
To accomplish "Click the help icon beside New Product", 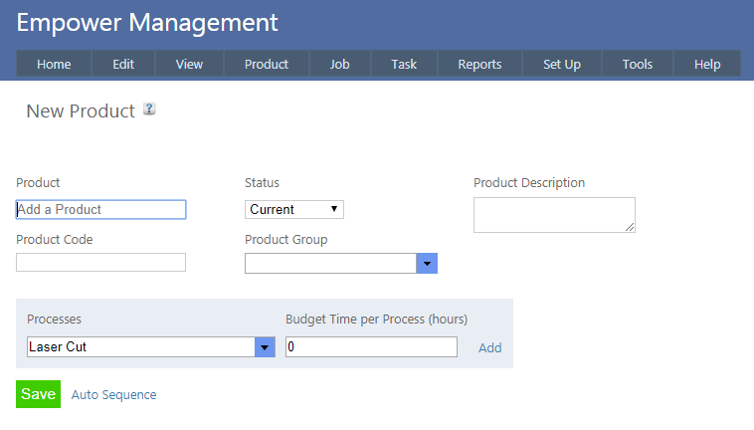I will (149, 109).
